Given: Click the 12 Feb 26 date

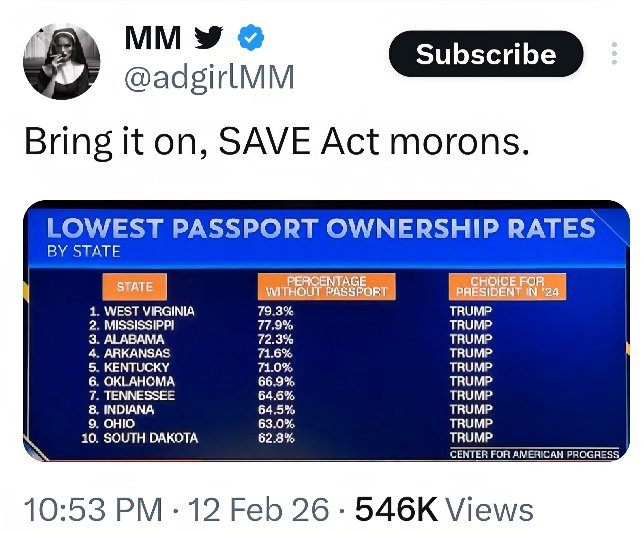Looking at the screenshot, I should [x=258, y=509].
